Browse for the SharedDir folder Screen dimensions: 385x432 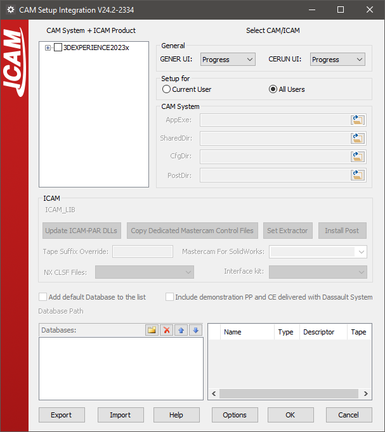[358, 138]
